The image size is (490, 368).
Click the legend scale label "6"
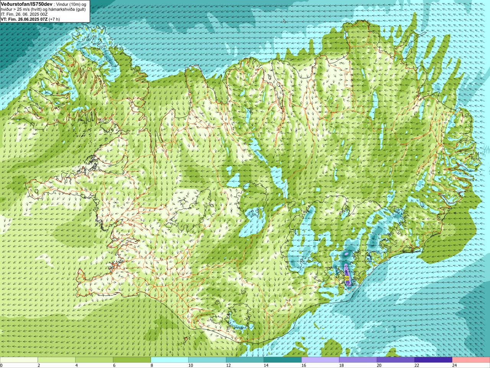point(114,365)
